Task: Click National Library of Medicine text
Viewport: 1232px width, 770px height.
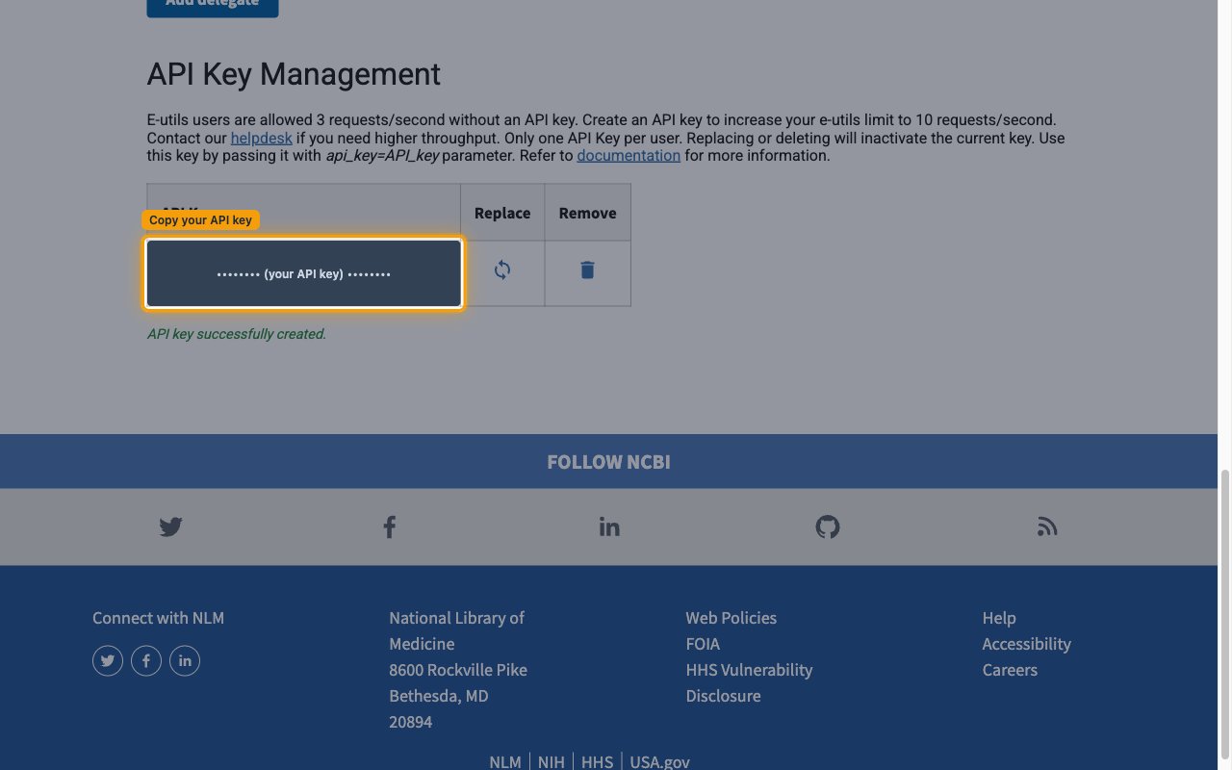Action: point(456,630)
